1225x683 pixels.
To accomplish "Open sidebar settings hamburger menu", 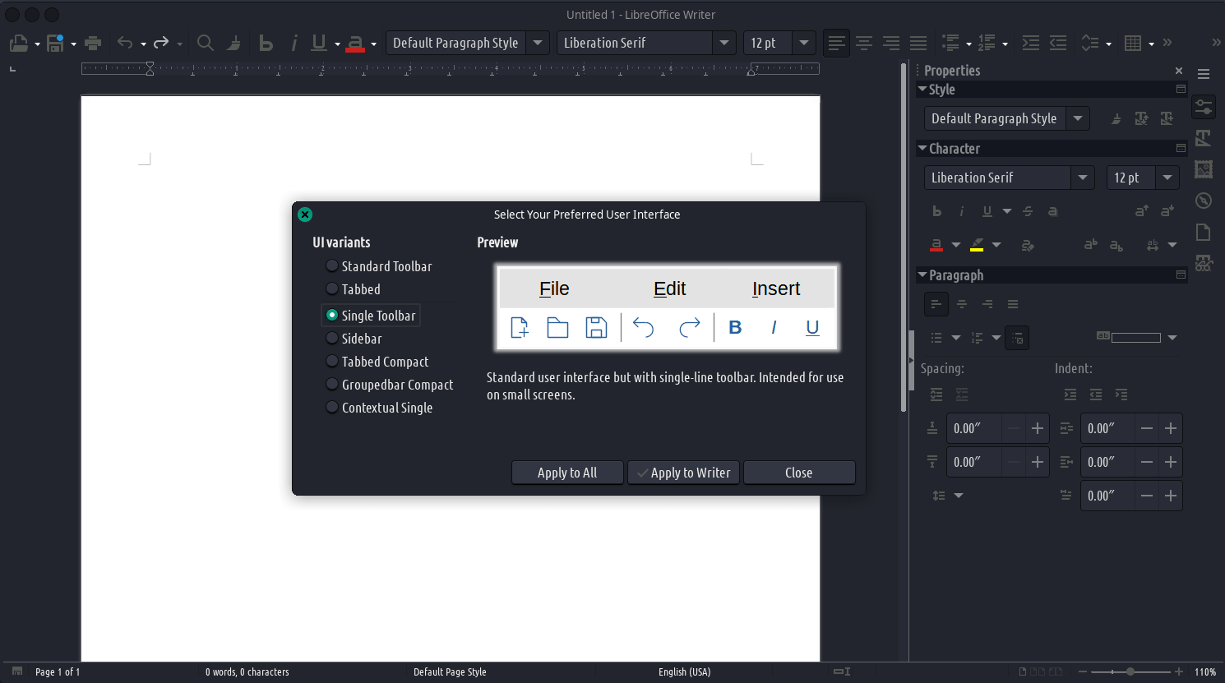I will point(1204,74).
